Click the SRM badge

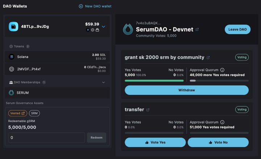[34, 113]
